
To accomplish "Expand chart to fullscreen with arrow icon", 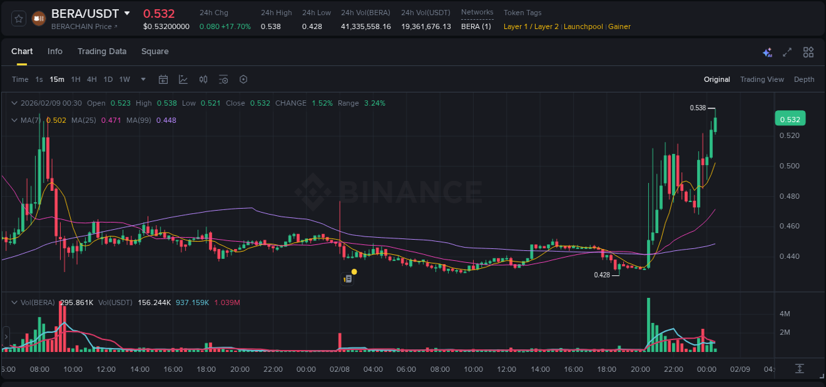I will 786,52.
